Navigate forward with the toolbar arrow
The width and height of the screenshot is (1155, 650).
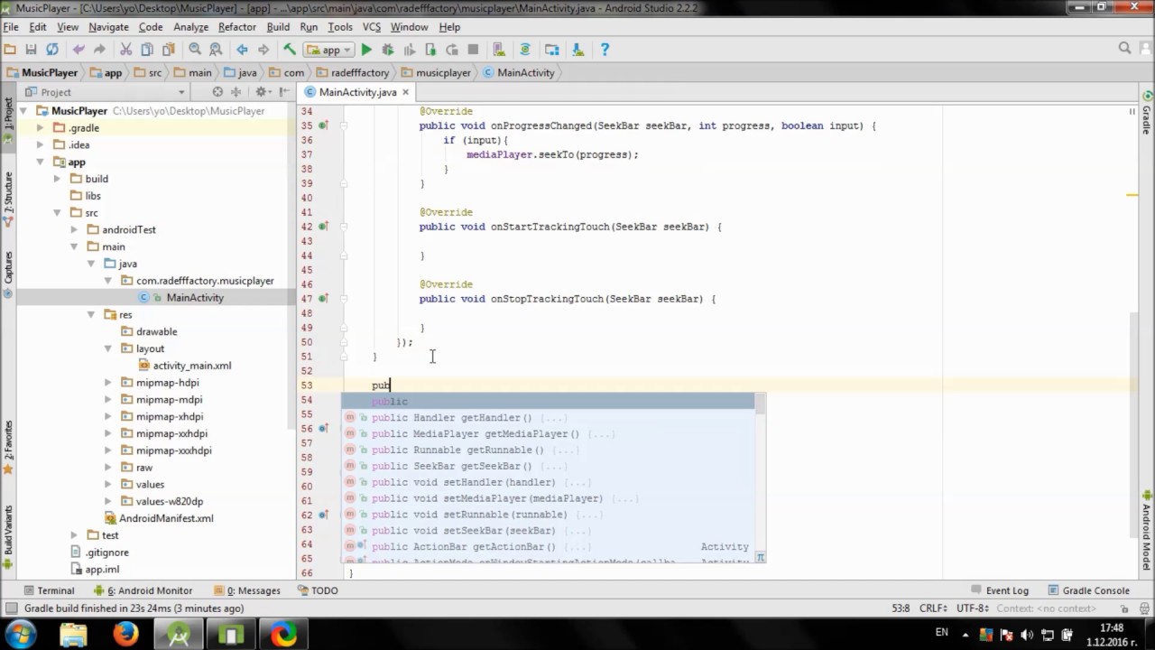coord(263,50)
